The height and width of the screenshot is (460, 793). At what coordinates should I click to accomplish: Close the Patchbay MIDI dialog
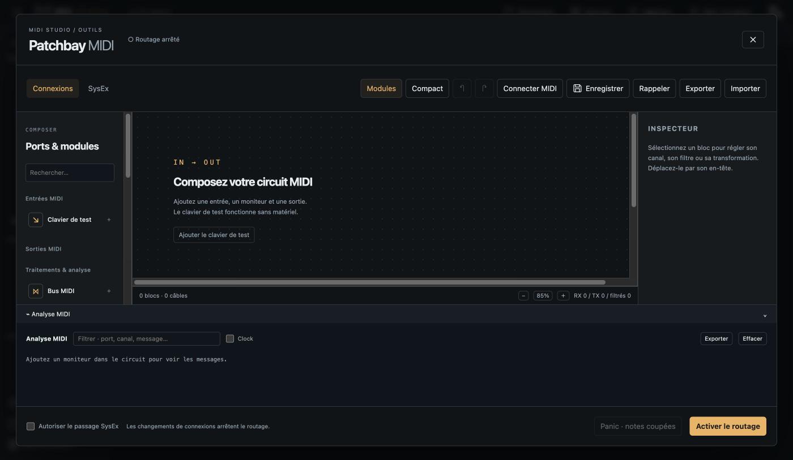(753, 40)
